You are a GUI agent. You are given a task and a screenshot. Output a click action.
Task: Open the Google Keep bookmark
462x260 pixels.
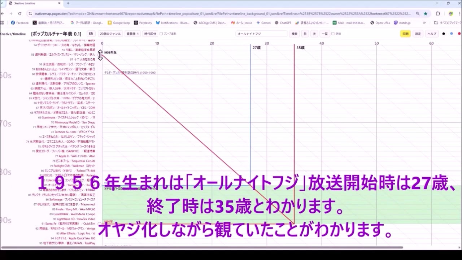(118, 22)
